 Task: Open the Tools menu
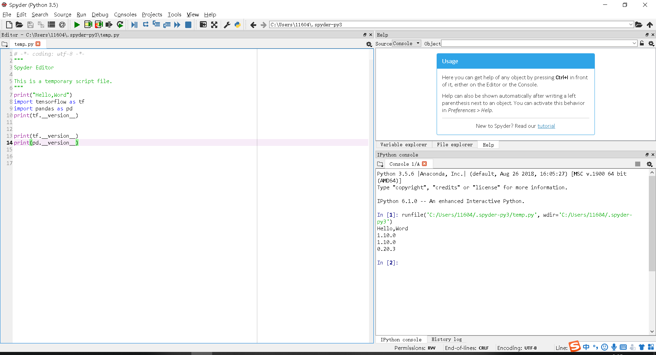point(174,14)
